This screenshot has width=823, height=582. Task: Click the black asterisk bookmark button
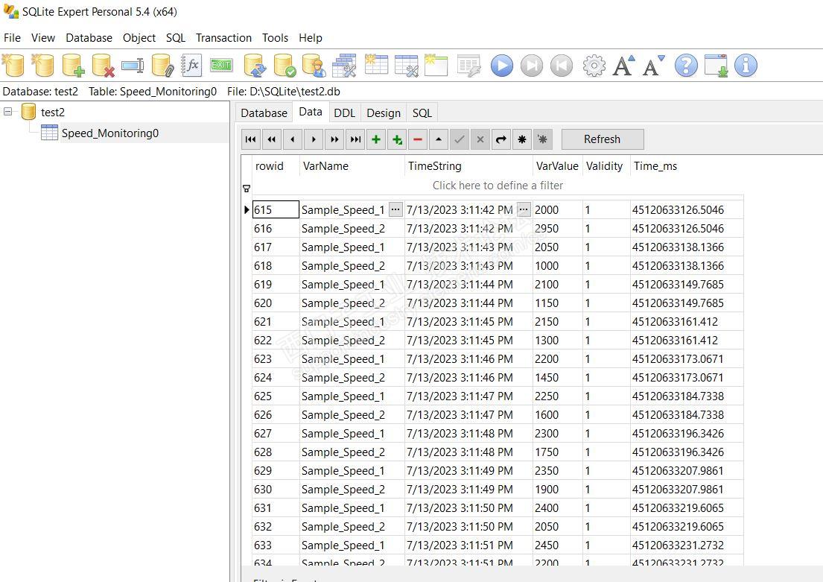tap(521, 139)
